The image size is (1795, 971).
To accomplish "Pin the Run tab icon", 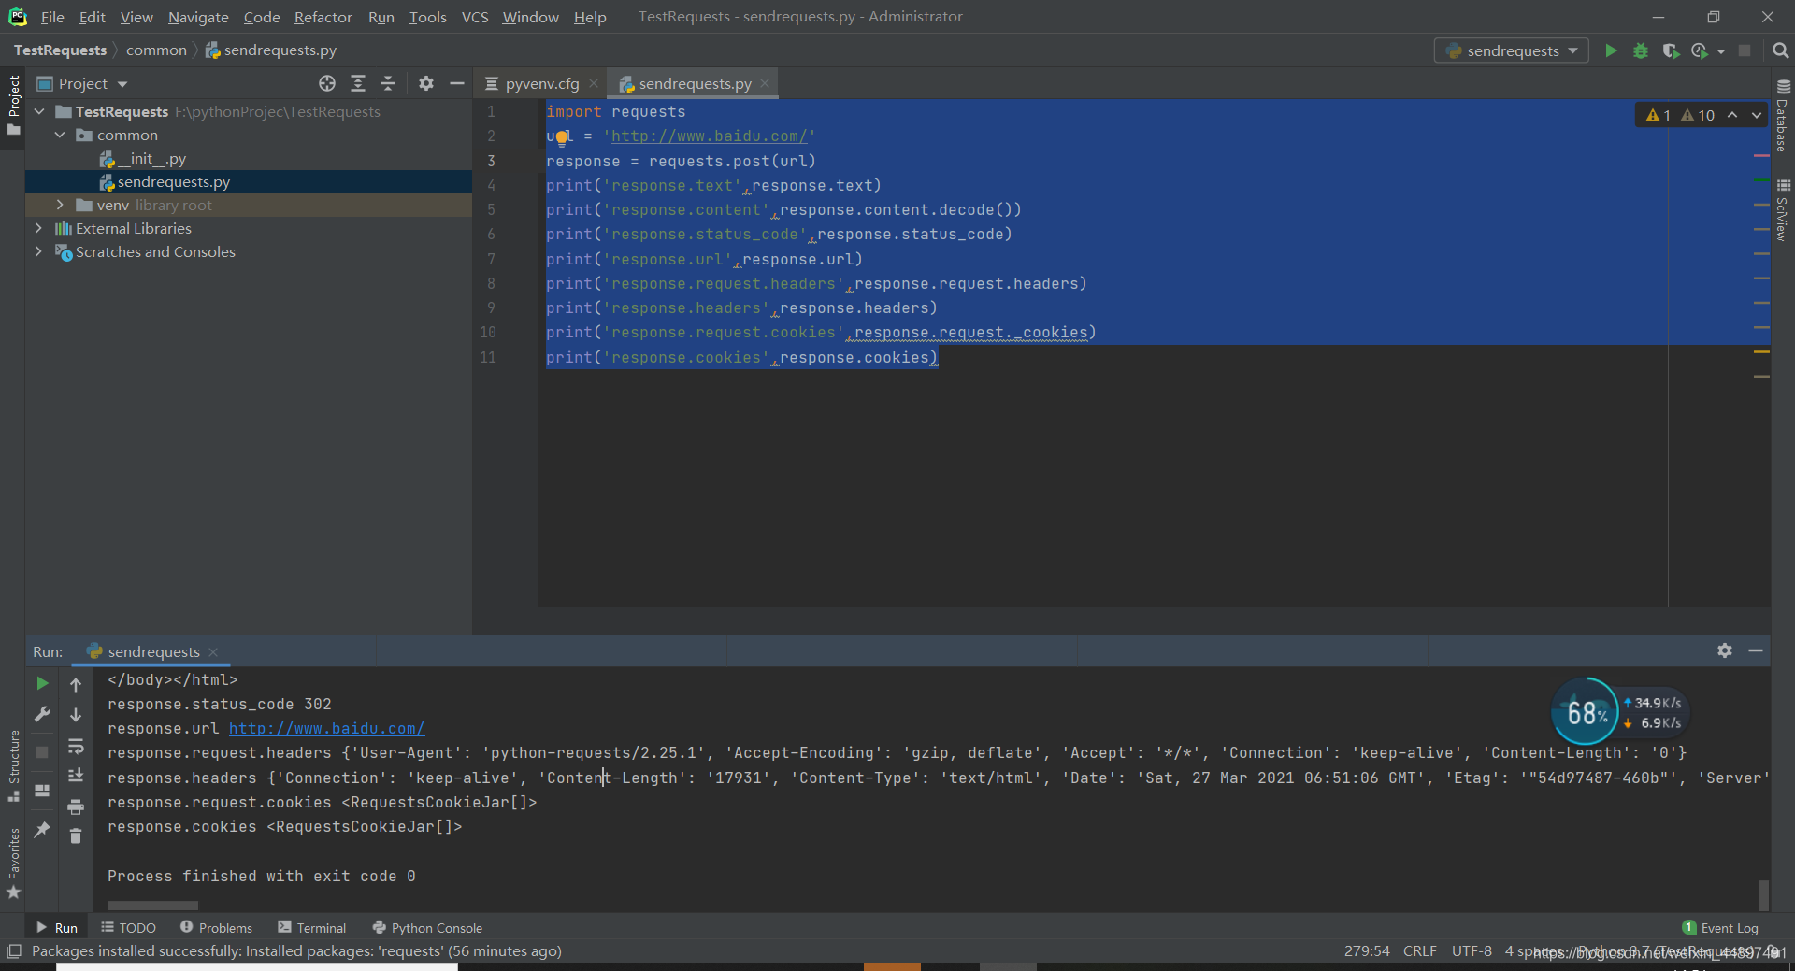I will tap(42, 829).
